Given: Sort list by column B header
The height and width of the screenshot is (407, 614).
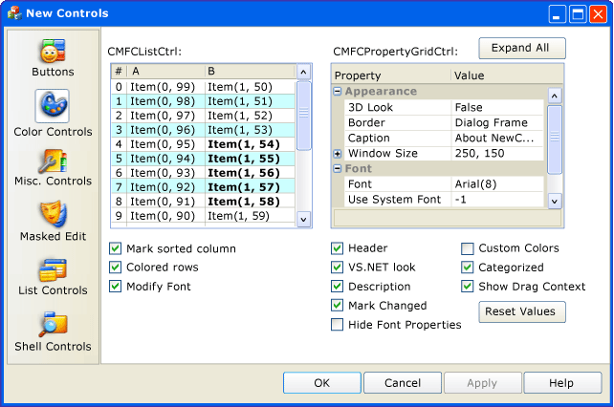Looking at the screenshot, I should [x=250, y=72].
